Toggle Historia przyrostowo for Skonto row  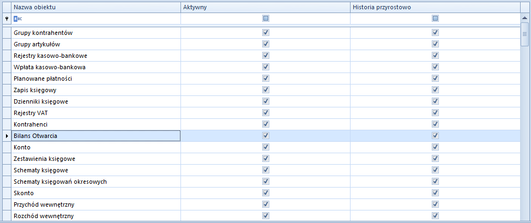click(x=435, y=193)
